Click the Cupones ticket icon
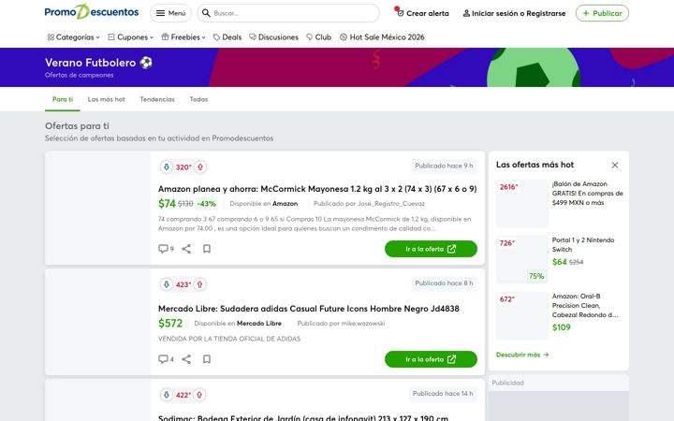The height and width of the screenshot is (421, 674). coord(111,37)
